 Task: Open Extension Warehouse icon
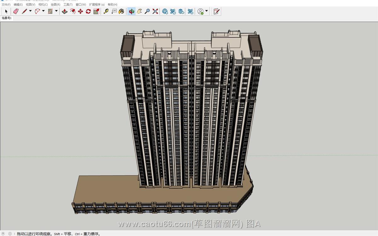pos(190,11)
